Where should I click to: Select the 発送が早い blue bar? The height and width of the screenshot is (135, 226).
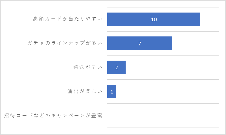click(x=116, y=67)
